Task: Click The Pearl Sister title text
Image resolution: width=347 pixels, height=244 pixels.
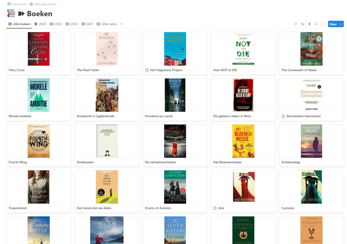Action: (88, 70)
